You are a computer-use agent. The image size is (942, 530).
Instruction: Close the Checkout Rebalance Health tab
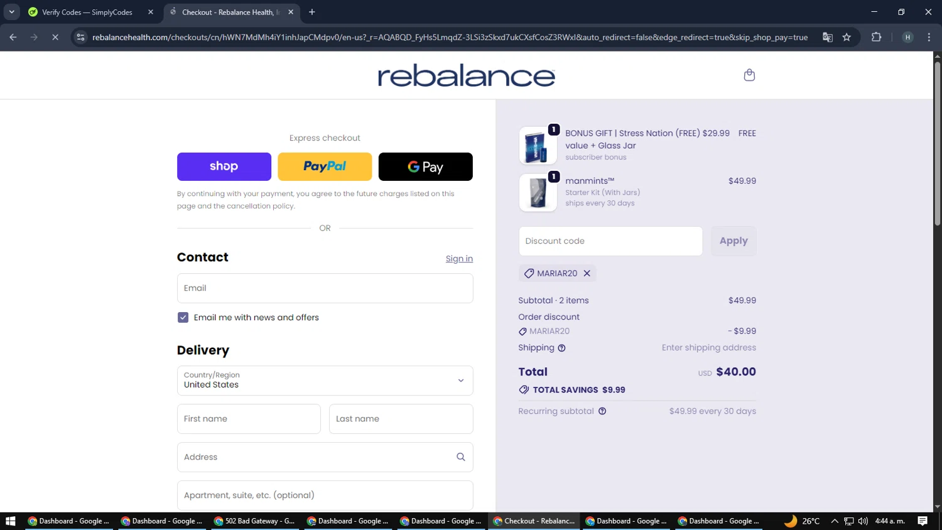tap(291, 12)
